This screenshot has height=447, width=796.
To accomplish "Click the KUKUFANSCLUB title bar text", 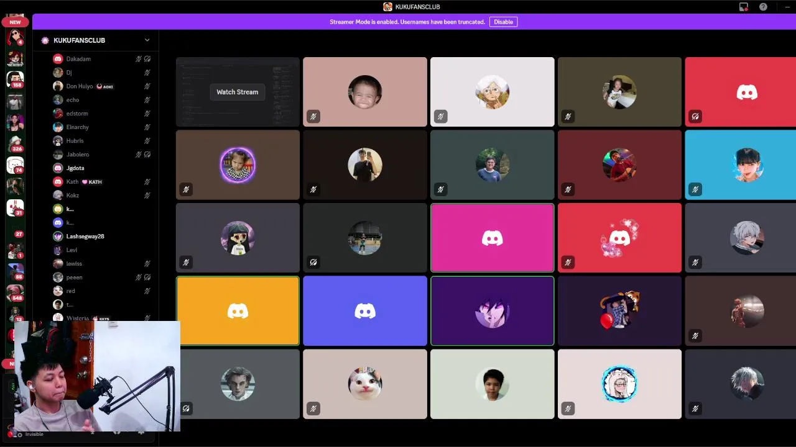I will tap(417, 7).
